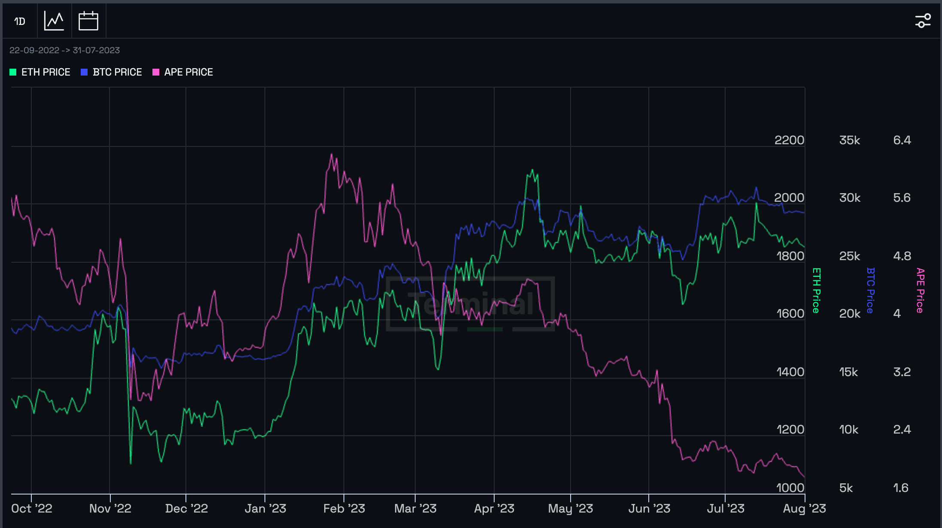Image resolution: width=942 pixels, height=528 pixels.
Task: Click the 5k BTC axis value
Action: pyautogui.click(x=846, y=488)
